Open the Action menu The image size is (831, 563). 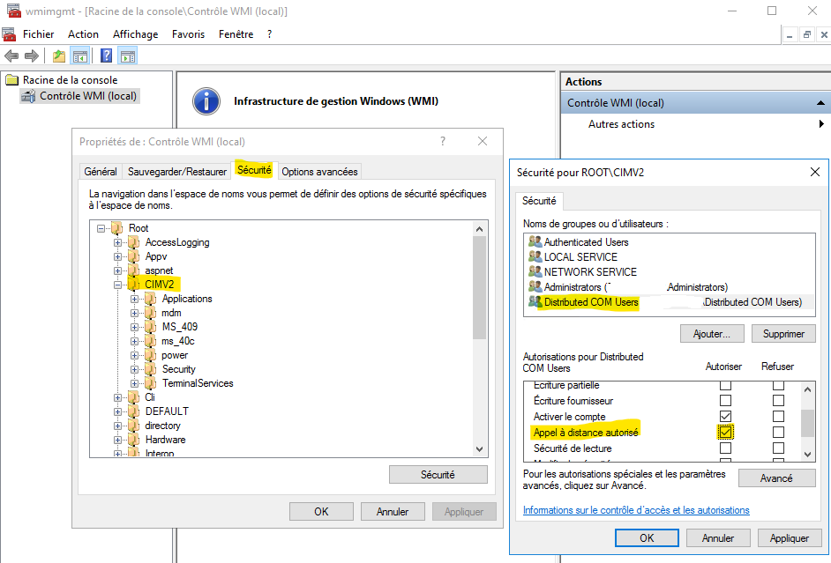pos(83,34)
